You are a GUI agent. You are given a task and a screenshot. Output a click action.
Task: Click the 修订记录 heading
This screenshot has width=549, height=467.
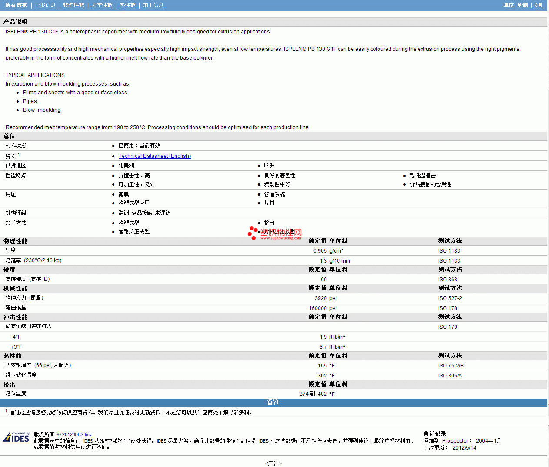tap(435, 434)
